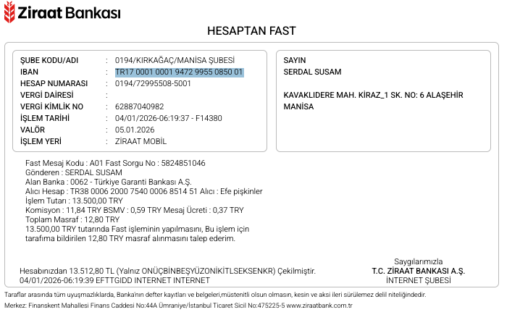
Task: Click the line tarafıma bildirilen 12,80 TRY masraf
Action: 130,238
